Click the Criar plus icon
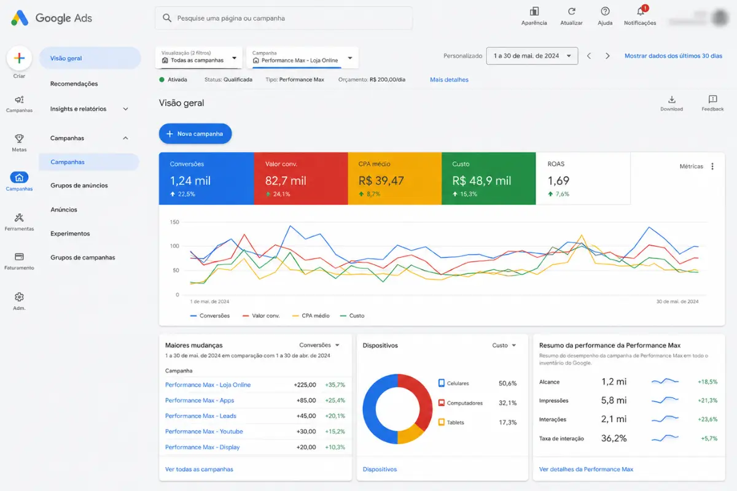This screenshot has width=737, height=491. tap(19, 58)
